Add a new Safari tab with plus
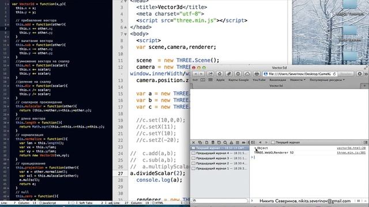This screenshot has width=369, height=207. [364, 86]
